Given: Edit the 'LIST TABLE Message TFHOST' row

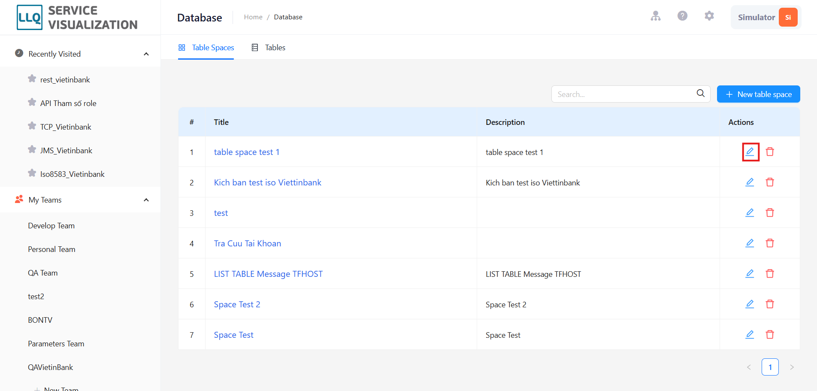Looking at the screenshot, I should point(750,274).
